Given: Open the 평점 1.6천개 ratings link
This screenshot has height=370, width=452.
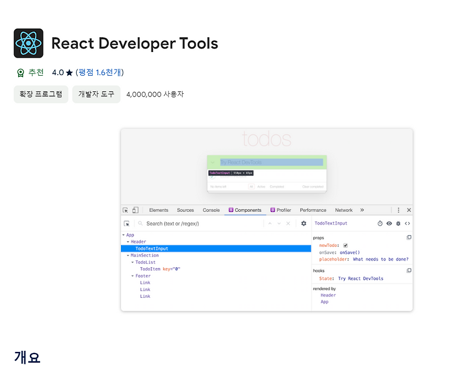Looking at the screenshot, I should click(x=100, y=72).
